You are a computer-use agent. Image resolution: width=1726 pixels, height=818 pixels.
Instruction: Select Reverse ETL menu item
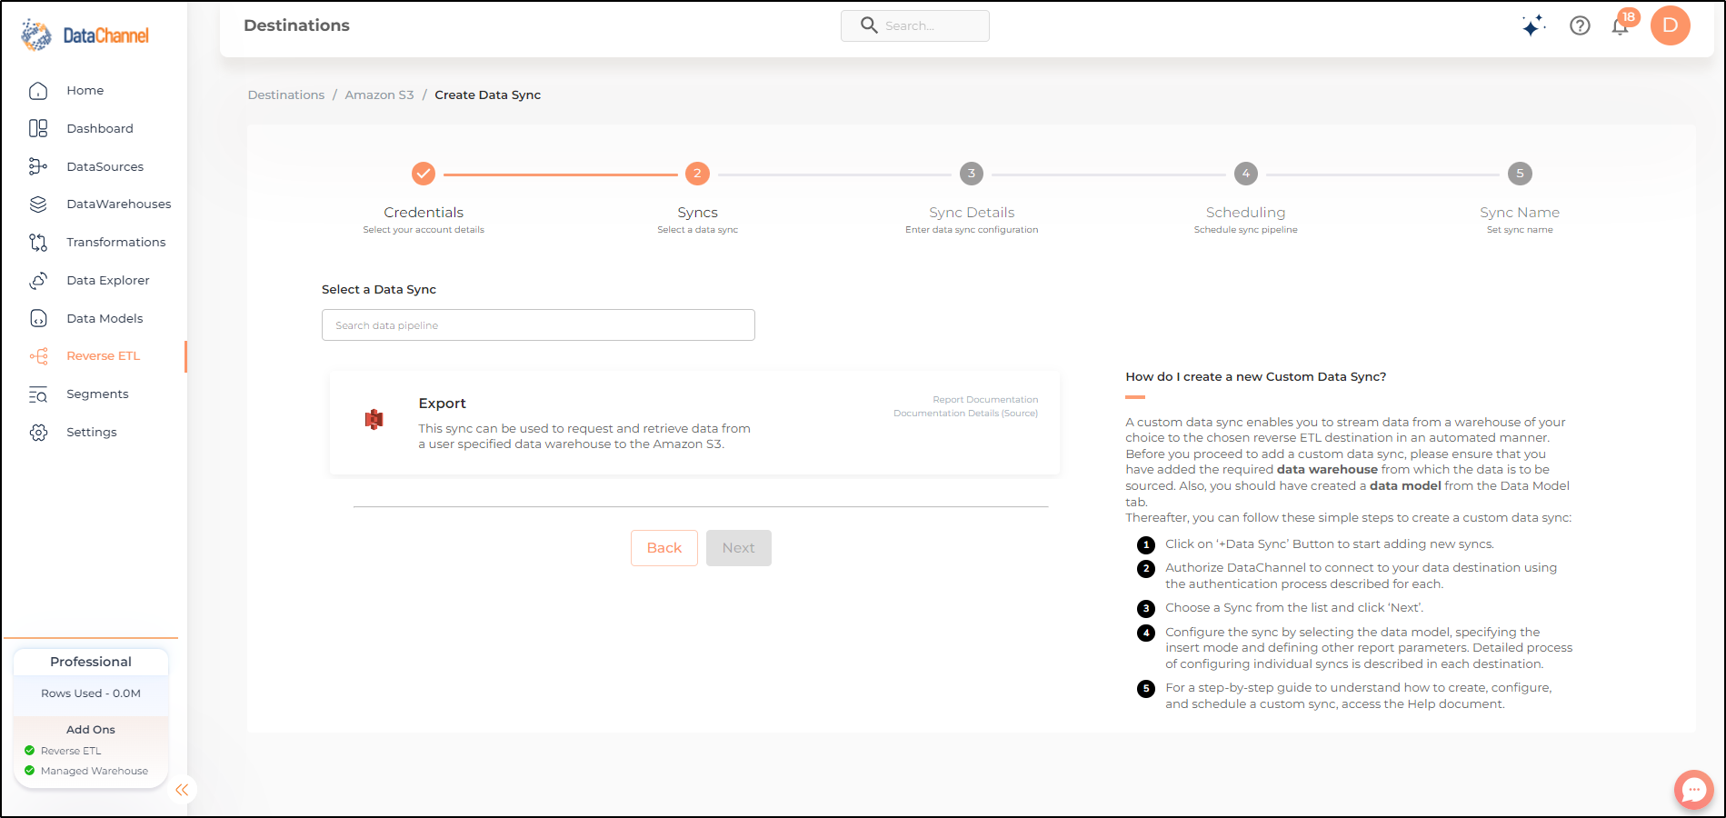click(x=104, y=356)
